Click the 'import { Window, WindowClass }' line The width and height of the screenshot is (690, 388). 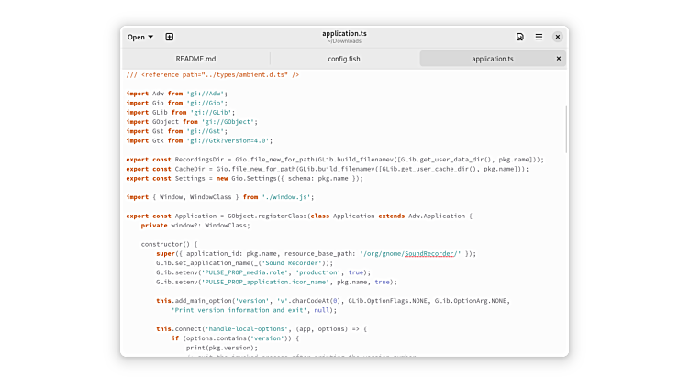click(220, 196)
